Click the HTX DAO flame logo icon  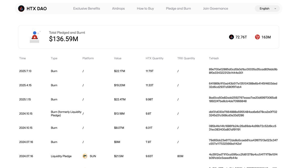pyautogui.click(x=21, y=8)
